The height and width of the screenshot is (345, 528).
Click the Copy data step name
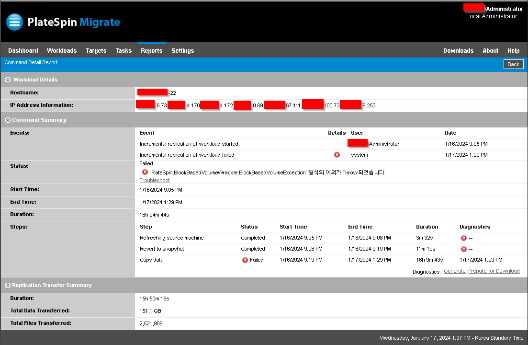click(x=152, y=260)
